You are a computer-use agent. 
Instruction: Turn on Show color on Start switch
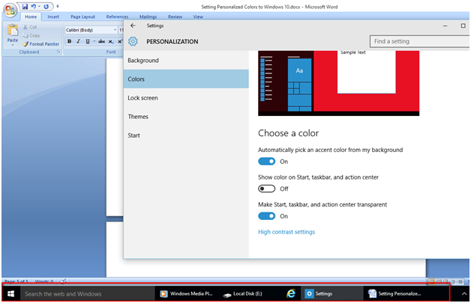pos(266,189)
